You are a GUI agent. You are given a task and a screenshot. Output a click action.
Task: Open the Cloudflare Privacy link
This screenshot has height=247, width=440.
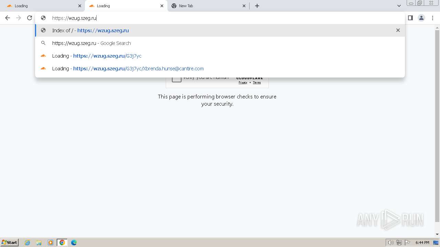point(243,82)
